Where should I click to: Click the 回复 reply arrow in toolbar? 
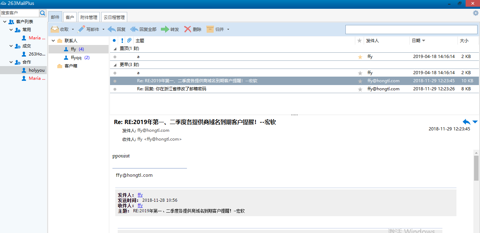coord(112,29)
